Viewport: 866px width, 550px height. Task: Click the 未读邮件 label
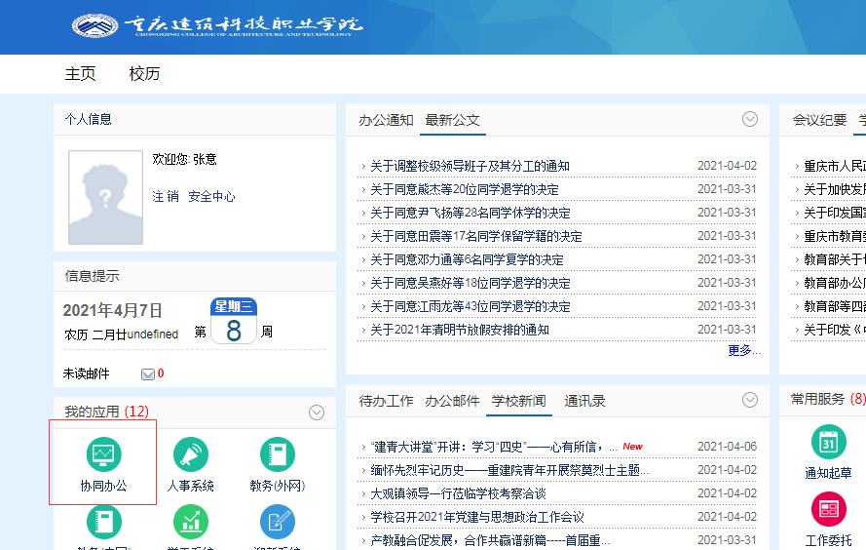(86, 374)
